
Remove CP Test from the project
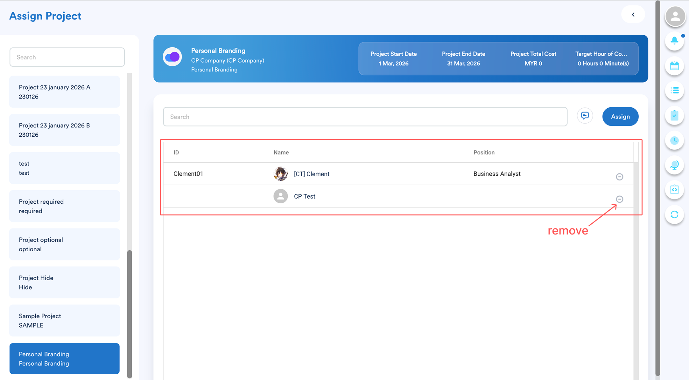click(x=619, y=199)
